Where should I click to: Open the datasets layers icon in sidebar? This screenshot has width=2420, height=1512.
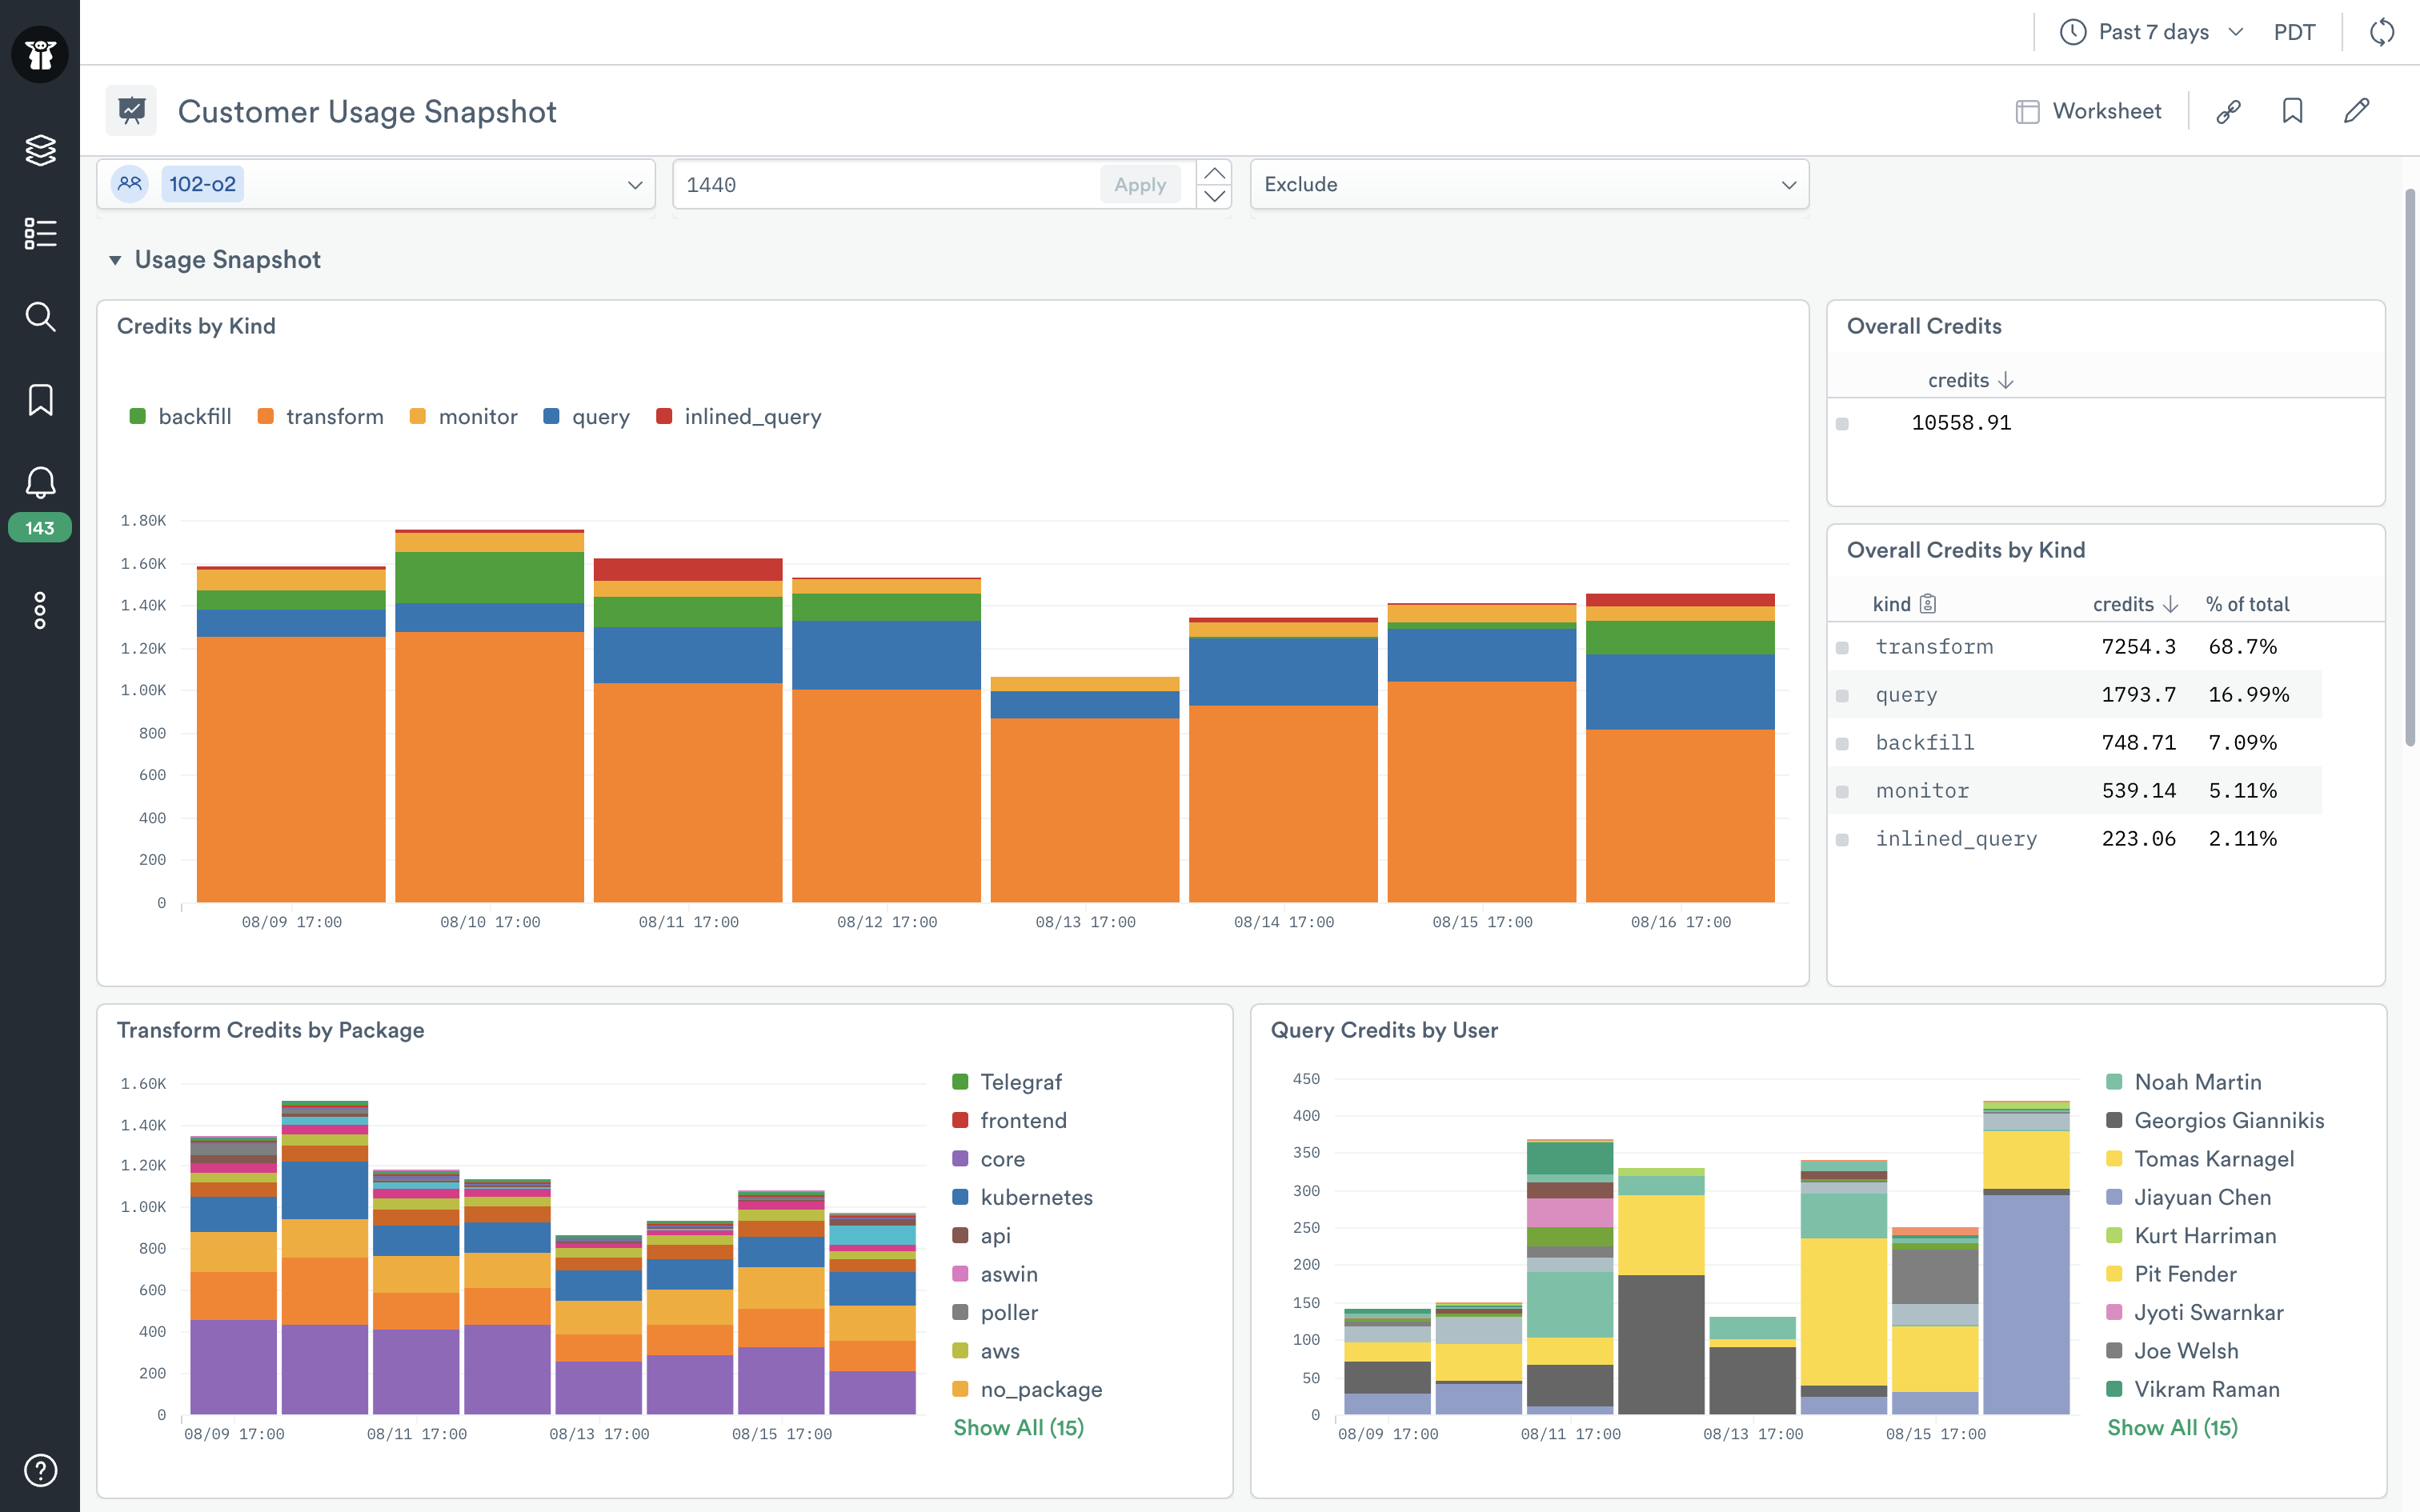coord(40,150)
